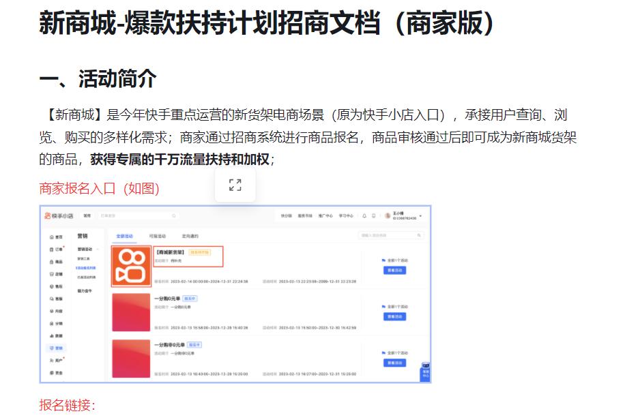Click 查看活动 button for 商城新货架
The image size is (640, 420).
click(394, 270)
